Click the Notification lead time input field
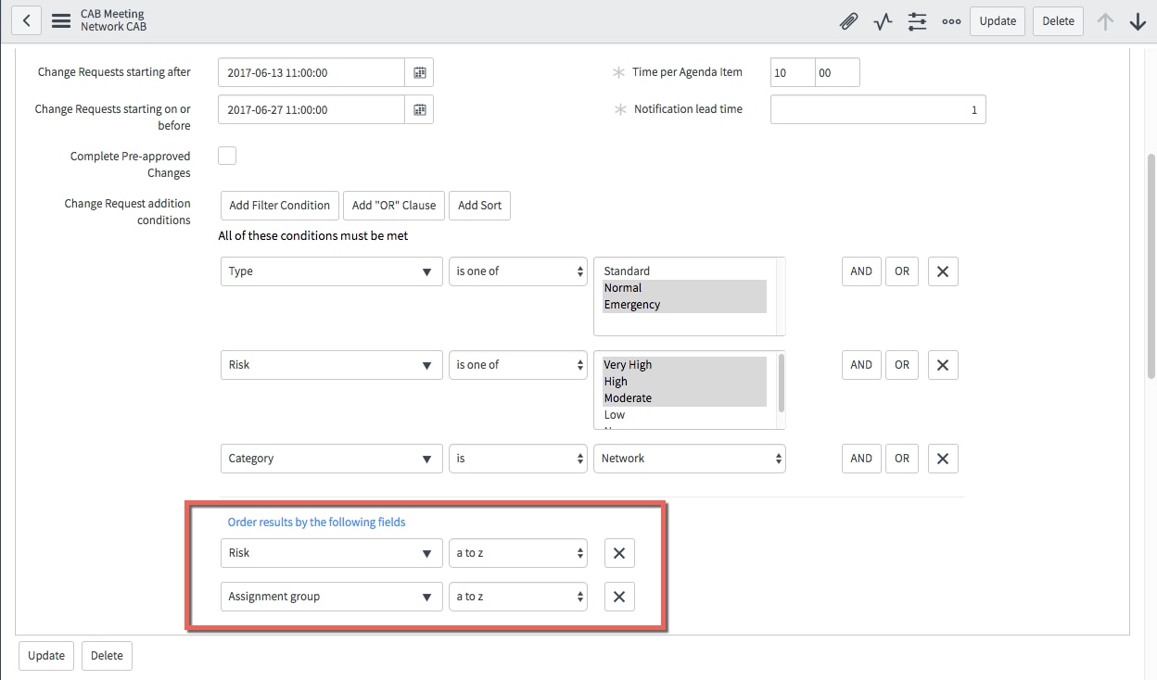 point(877,108)
